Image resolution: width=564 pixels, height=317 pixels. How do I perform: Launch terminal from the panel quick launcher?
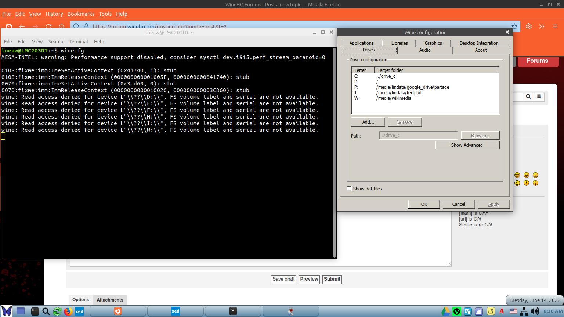click(x=35, y=311)
